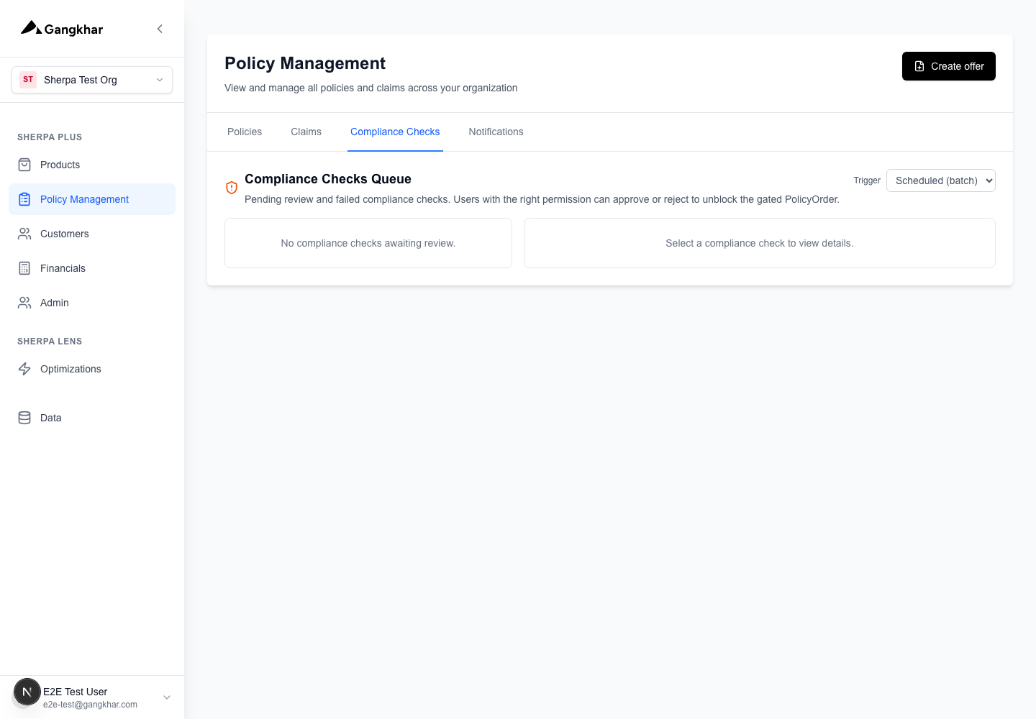Expand the E2E Test User menu chevron
This screenshot has width=1036, height=719.
[x=167, y=697]
